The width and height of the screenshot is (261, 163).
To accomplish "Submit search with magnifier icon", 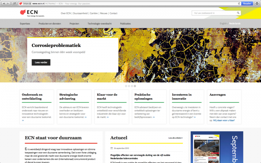I will pyautogui.click(x=238, y=13).
